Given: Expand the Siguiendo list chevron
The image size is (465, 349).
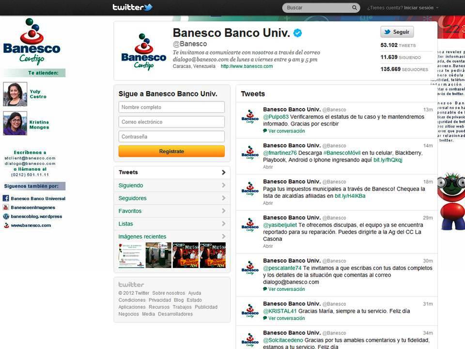Looking at the screenshot, I should 223,185.
